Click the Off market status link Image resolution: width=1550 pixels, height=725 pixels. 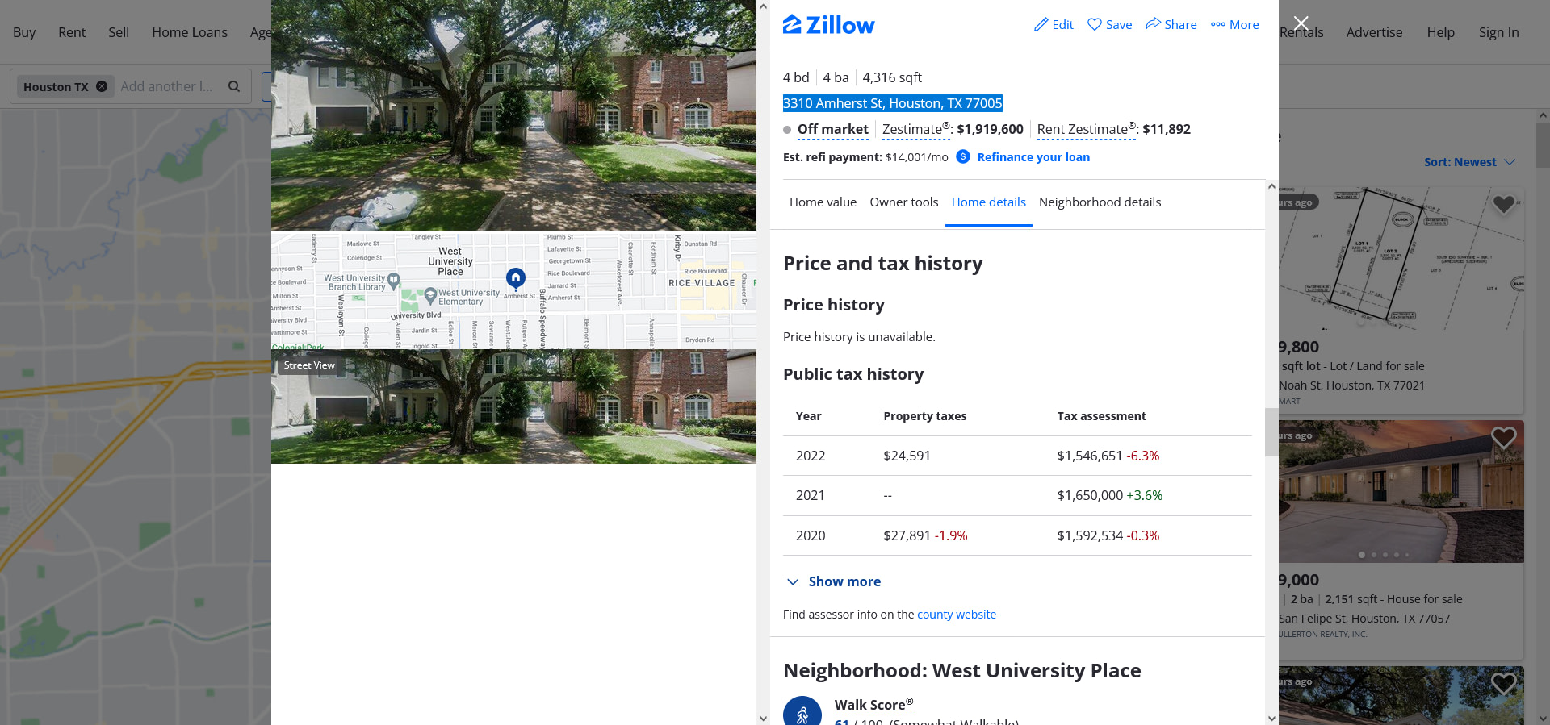833,129
